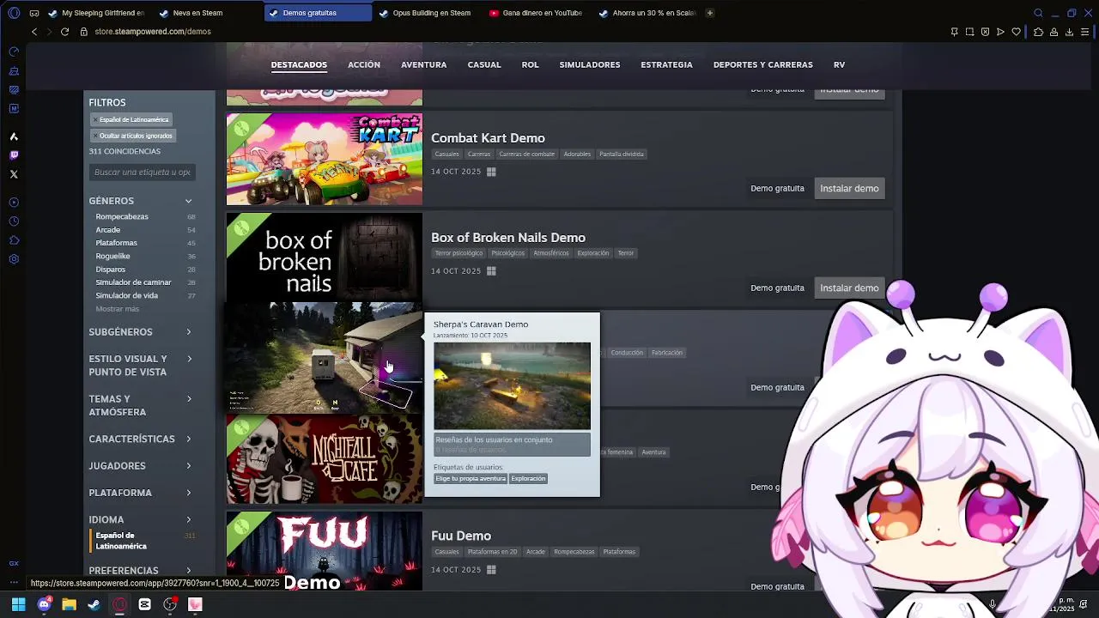Select the Casual category tab

484,65
